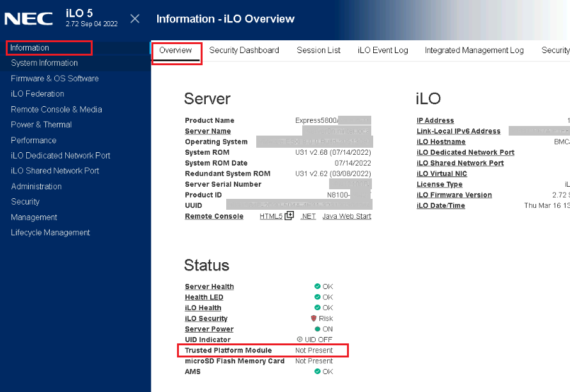The image size is (570, 392).
Task: Click iLO Dedicated Network Port link in iLO section
Action: coord(465,152)
